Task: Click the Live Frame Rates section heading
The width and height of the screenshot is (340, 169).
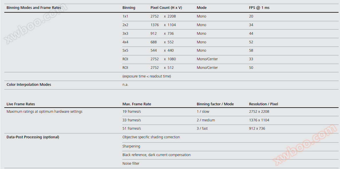Action: [x=21, y=104]
